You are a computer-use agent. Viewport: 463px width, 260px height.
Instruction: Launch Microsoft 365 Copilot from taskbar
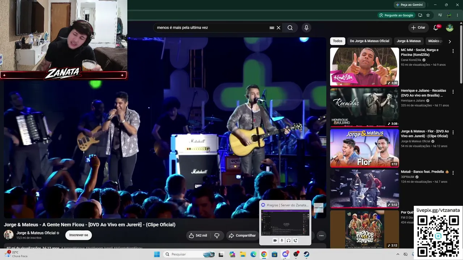(x=232, y=255)
